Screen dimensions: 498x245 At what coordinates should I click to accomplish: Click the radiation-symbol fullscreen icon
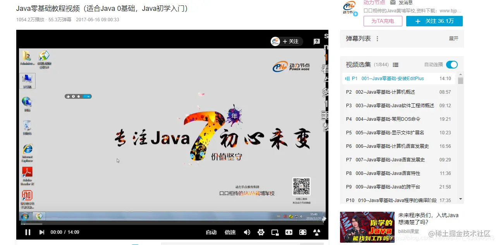pos(317,232)
